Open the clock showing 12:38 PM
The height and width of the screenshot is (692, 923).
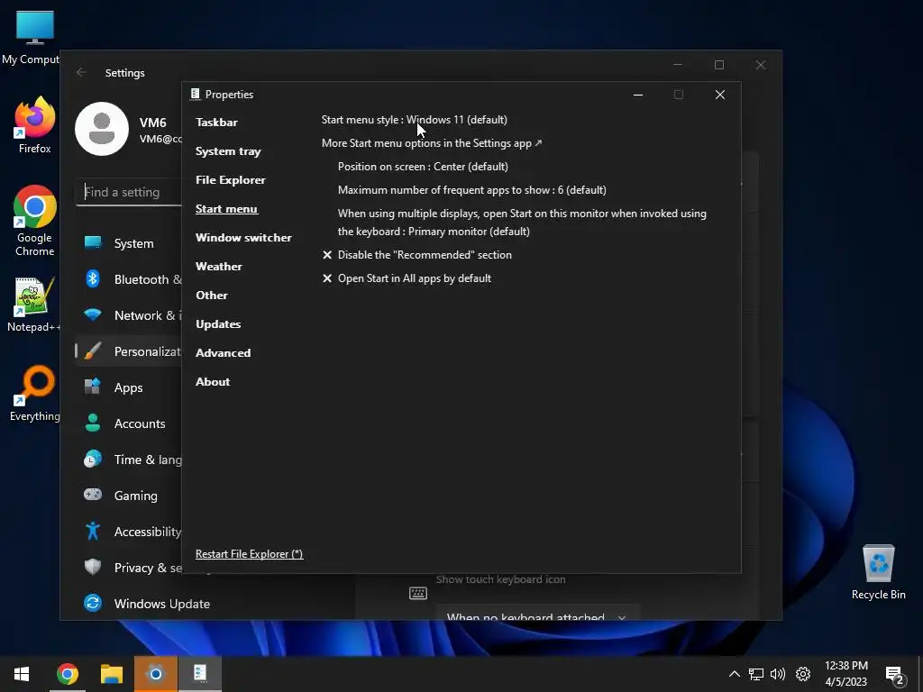tap(845, 674)
